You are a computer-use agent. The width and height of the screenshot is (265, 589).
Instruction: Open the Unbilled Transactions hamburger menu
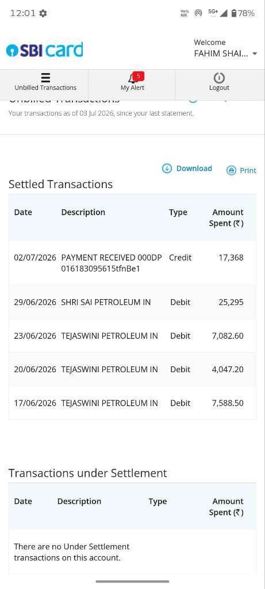tap(45, 78)
